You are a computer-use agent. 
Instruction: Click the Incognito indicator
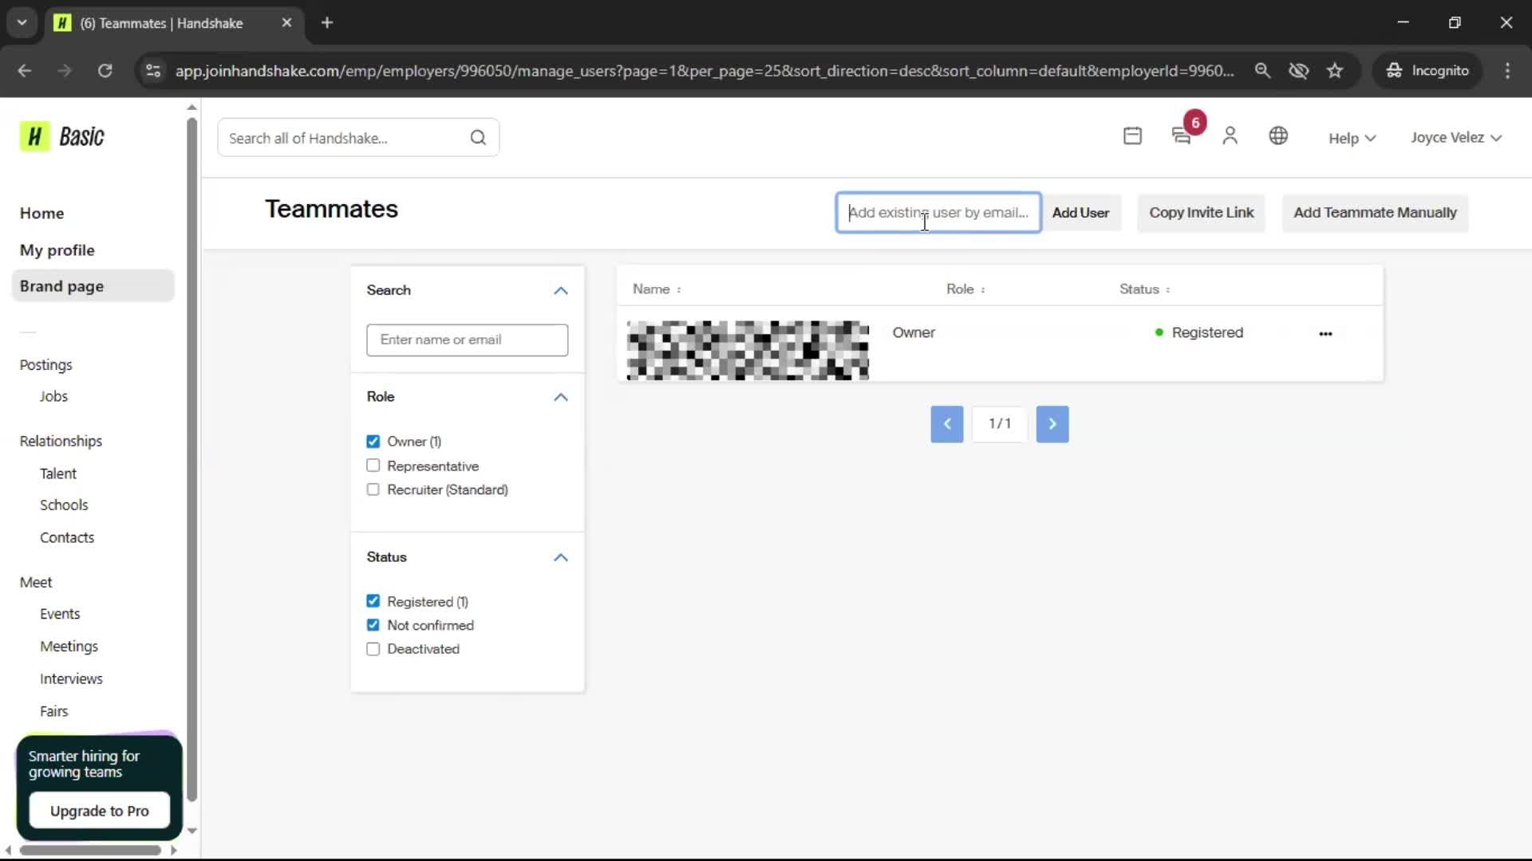[1427, 71]
